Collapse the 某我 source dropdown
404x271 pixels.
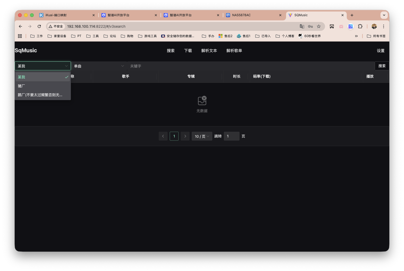point(43,66)
